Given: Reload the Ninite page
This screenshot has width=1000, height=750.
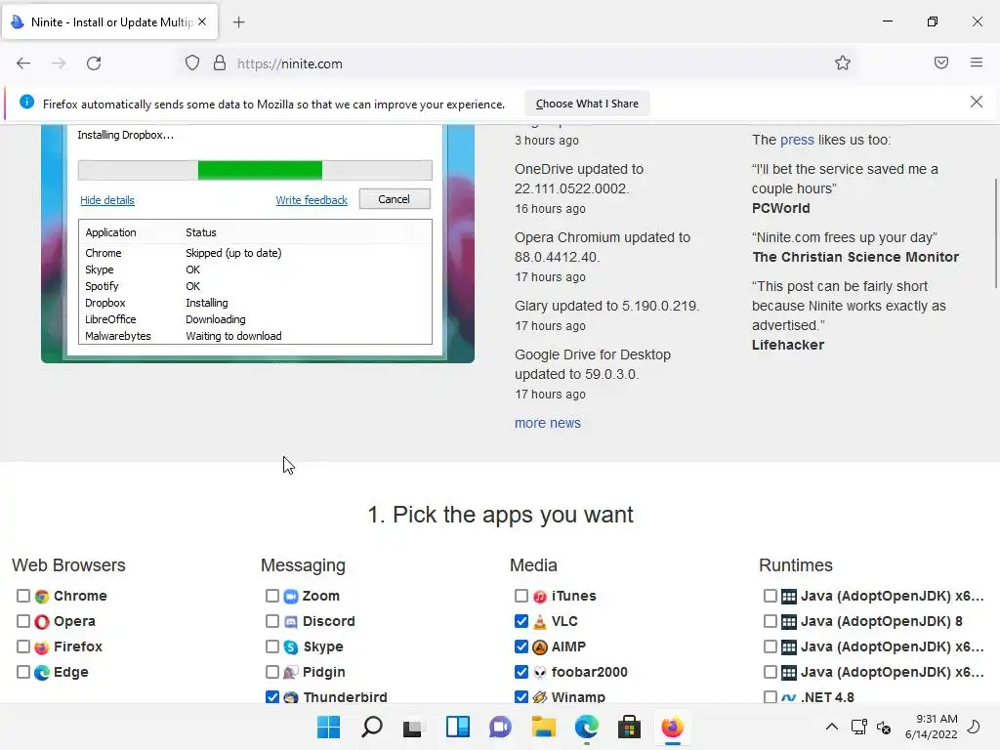Looking at the screenshot, I should (94, 63).
